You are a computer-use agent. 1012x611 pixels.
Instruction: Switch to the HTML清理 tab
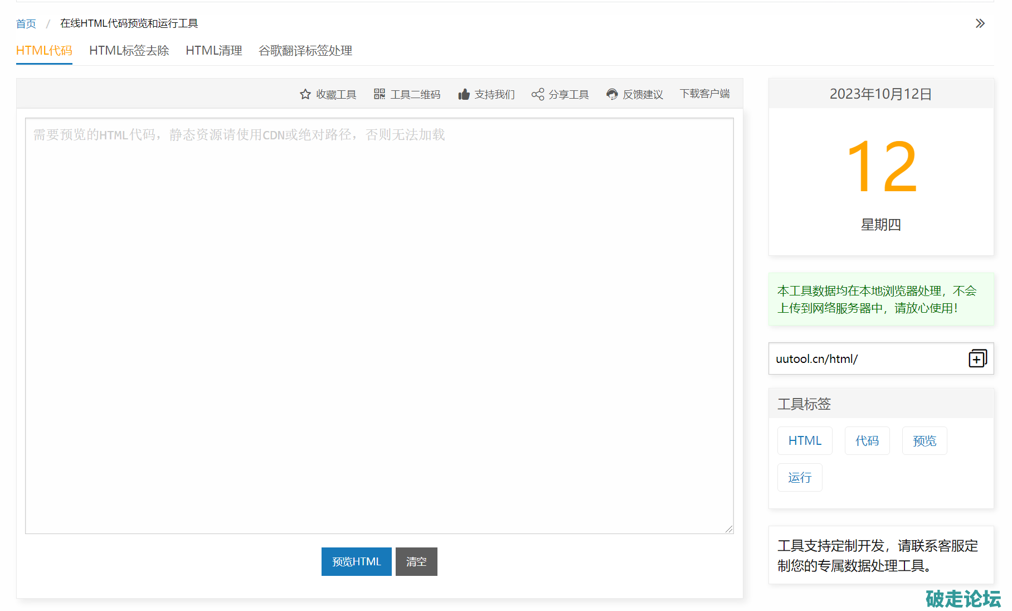[x=213, y=51]
